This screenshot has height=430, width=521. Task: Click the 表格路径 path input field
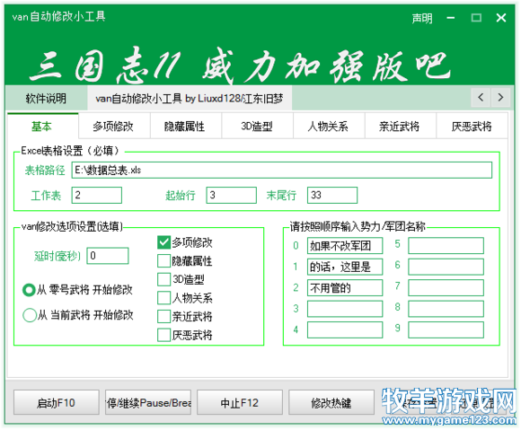coord(281,170)
